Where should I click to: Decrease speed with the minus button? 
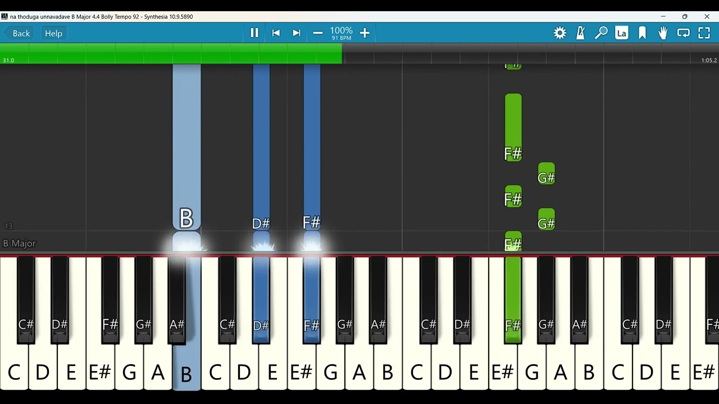(x=318, y=33)
